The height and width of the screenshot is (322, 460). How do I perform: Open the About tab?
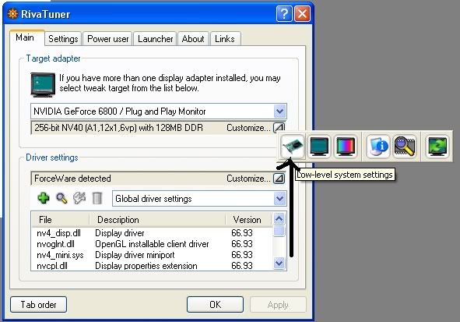(193, 39)
